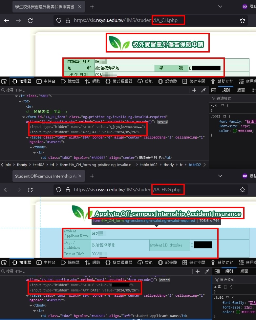This screenshot has width=256, height=320.
Task: Open 網路 tab in bottom devtools
Action: tap(93, 263)
